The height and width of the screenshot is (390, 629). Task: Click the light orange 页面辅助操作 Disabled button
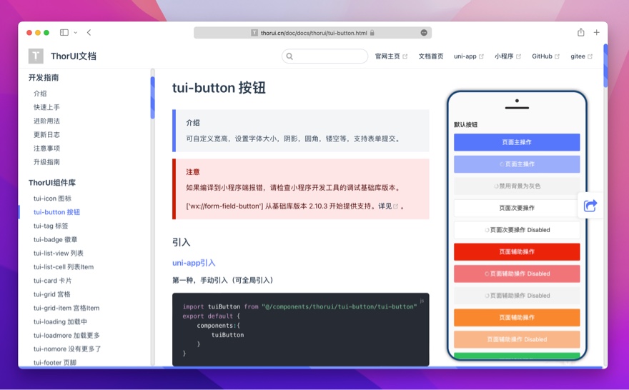pos(517,339)
